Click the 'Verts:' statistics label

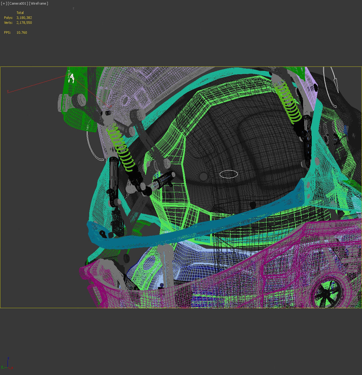pyautogui.click(x=8, y=23)
